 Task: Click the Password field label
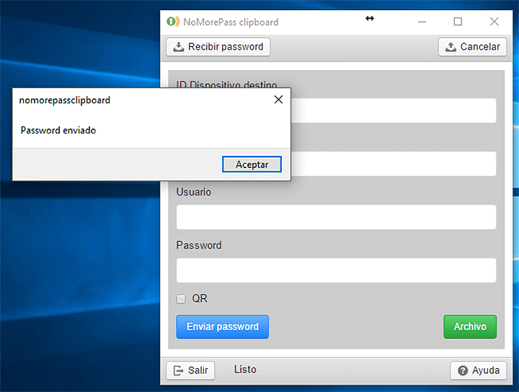pos(199,245)
